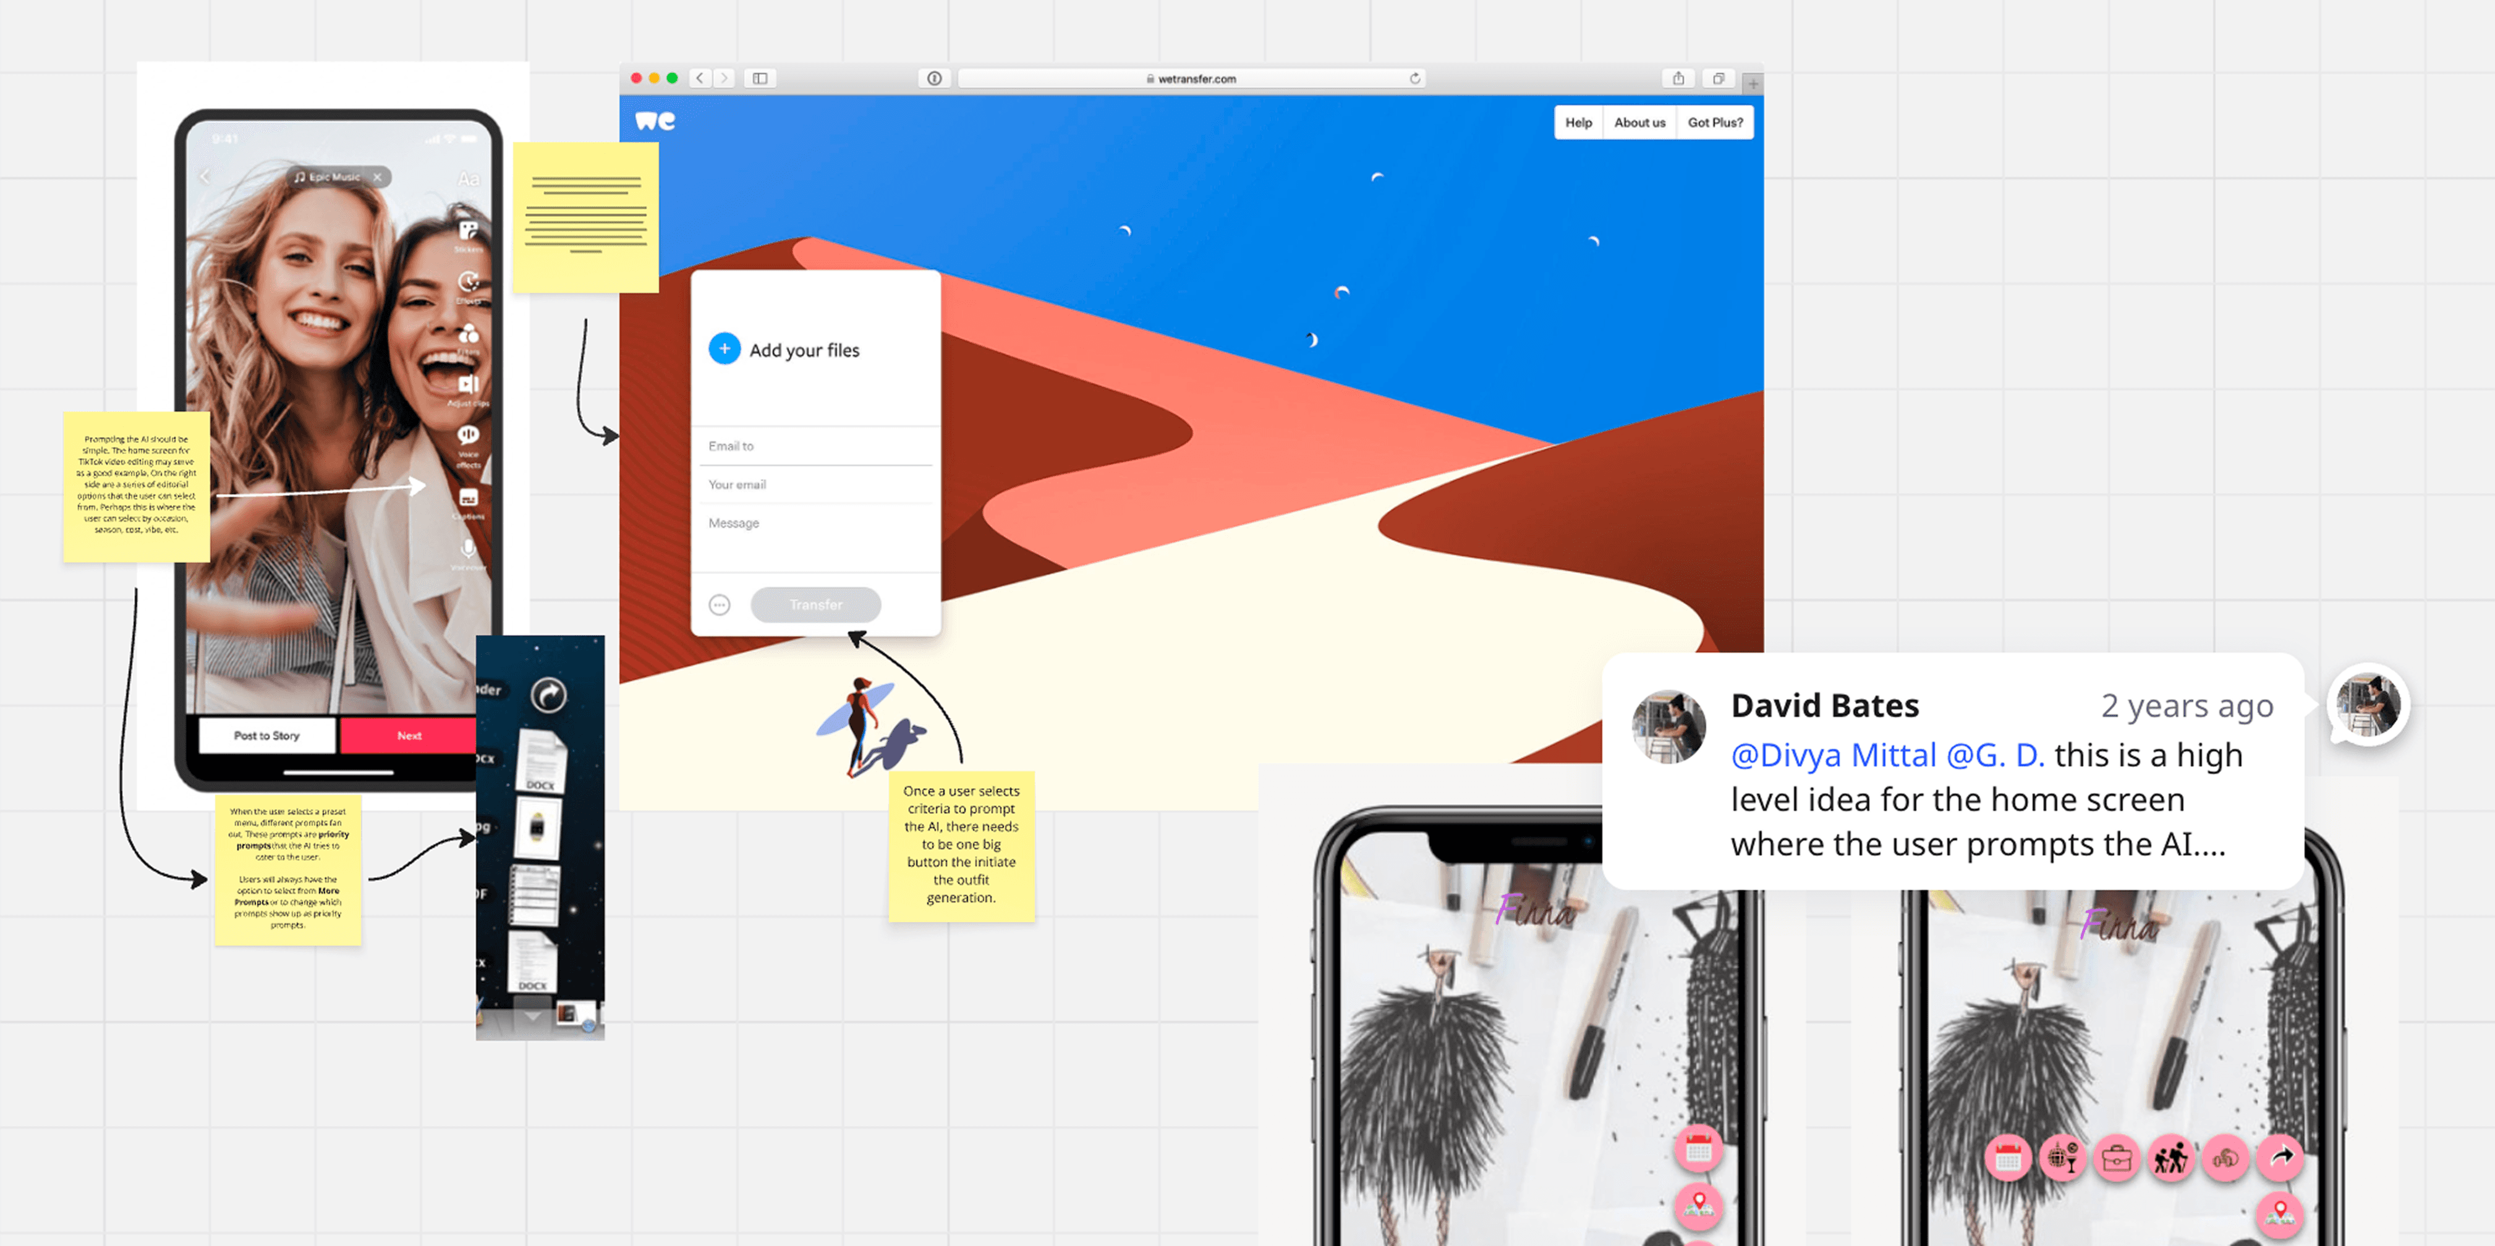Open the transfer options ellipsis circle button

(719, 605)
